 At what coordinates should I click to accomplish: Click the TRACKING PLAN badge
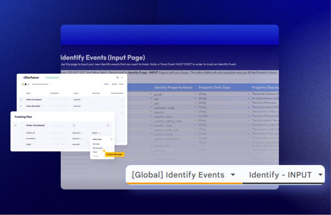click(52, 78)
